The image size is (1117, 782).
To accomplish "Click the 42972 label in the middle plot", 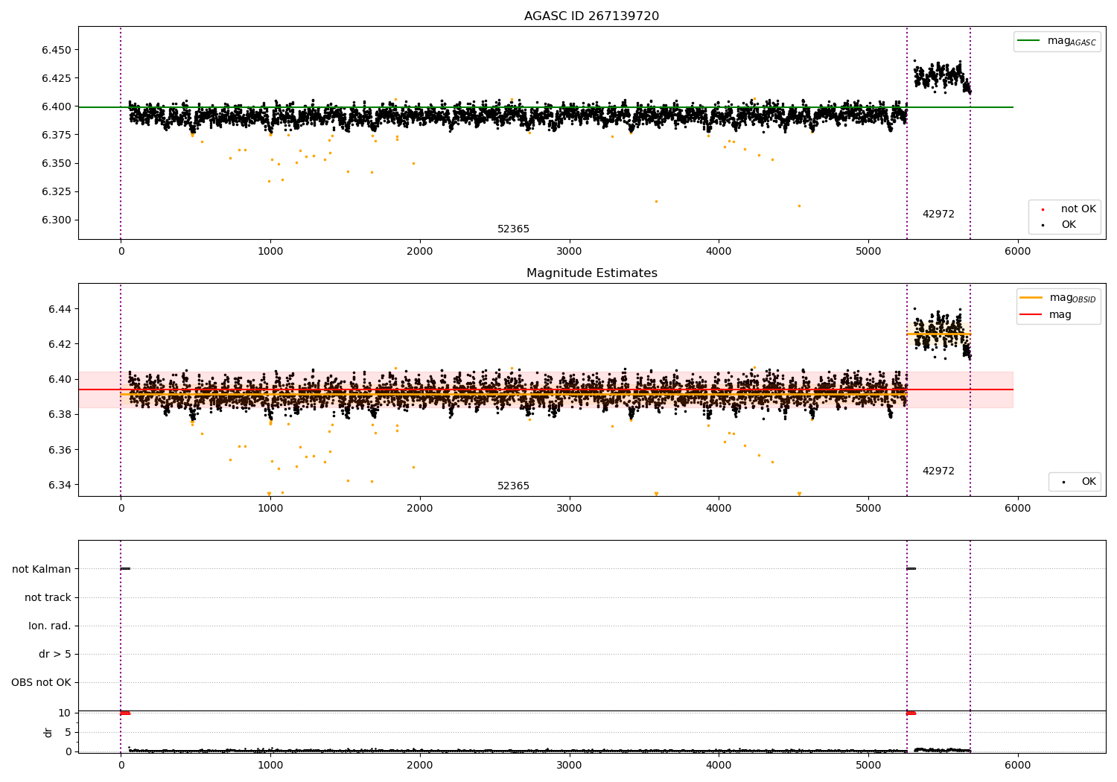I will (938, 471).
